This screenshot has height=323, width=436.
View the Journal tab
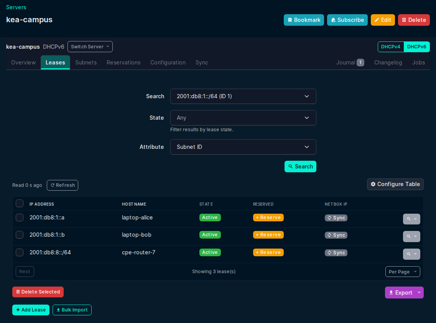pos(350,63)
